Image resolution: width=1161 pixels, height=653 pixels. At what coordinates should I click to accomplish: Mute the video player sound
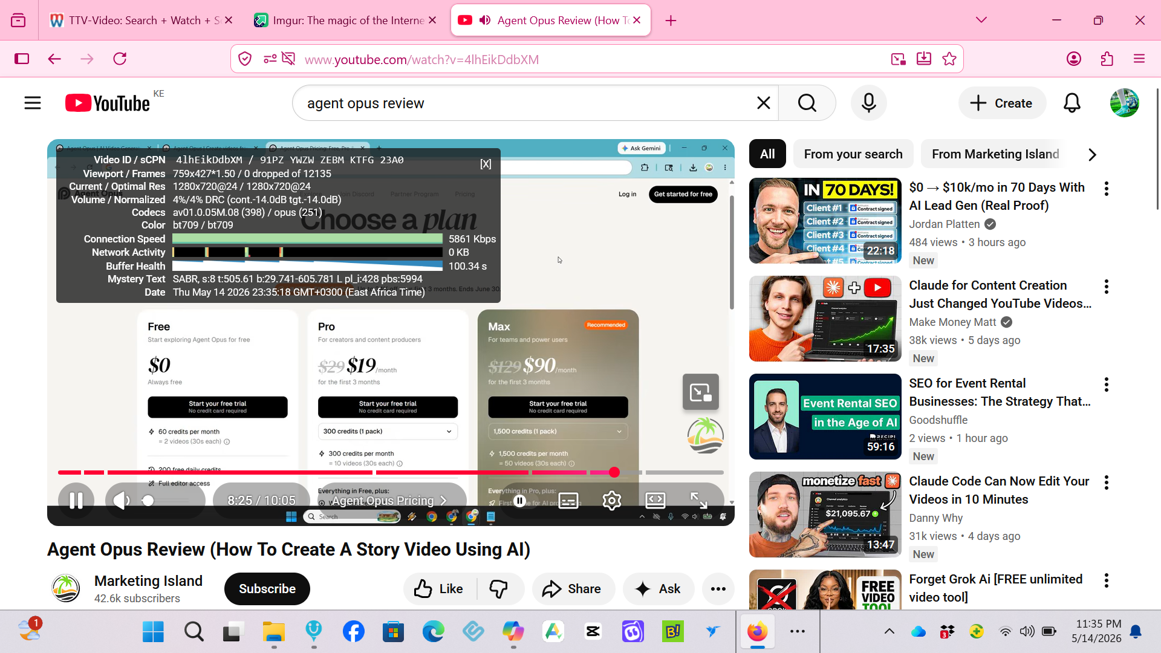point(122,501)
